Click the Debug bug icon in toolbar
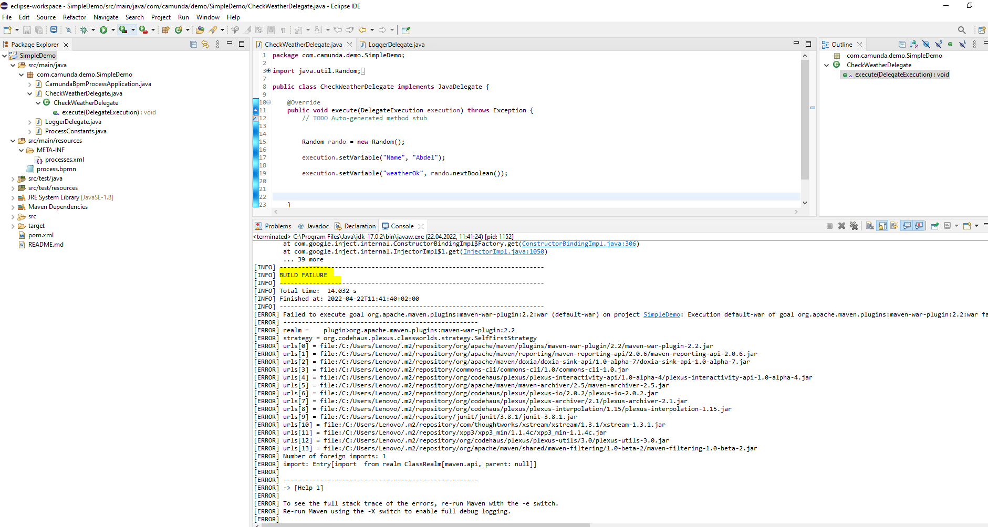This screenshot has height=527, width=988. 84,30
